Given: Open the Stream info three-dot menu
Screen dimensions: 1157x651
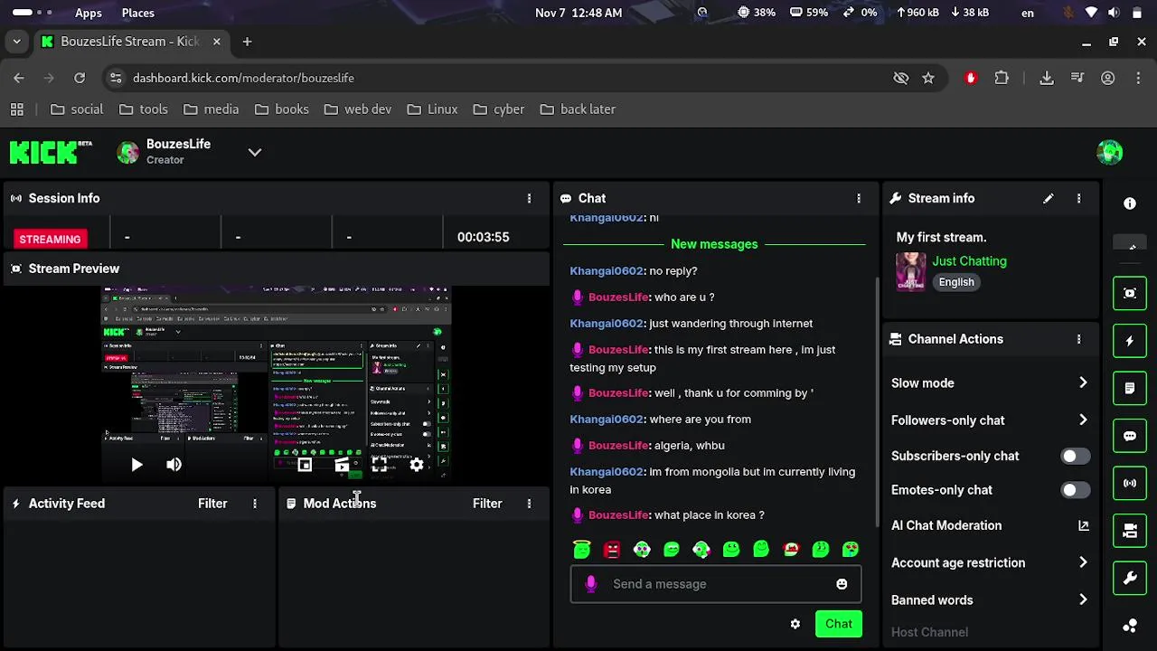Looking at the screenshot, I should 1078,198.
